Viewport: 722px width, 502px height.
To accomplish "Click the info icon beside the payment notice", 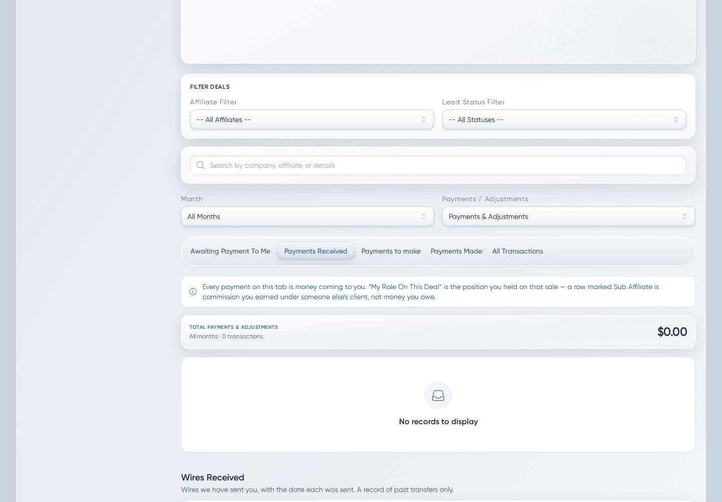I will (x=193, y=292).
